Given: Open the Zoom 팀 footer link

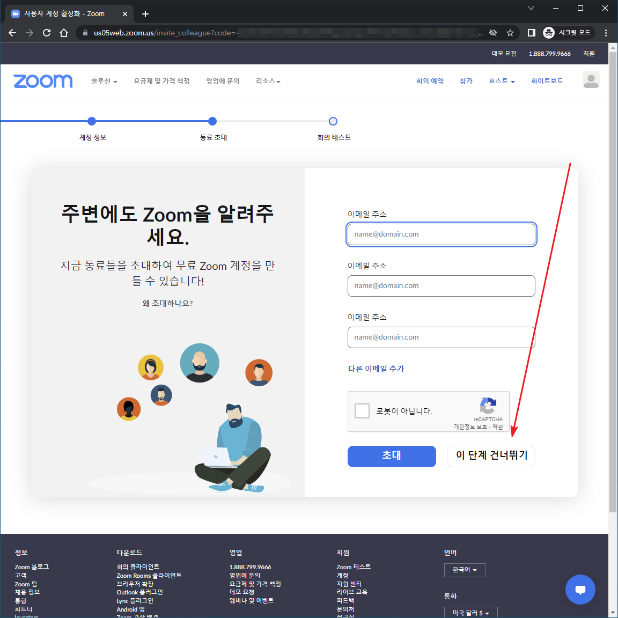Looking at the screenshot, I should coord(26,584).
